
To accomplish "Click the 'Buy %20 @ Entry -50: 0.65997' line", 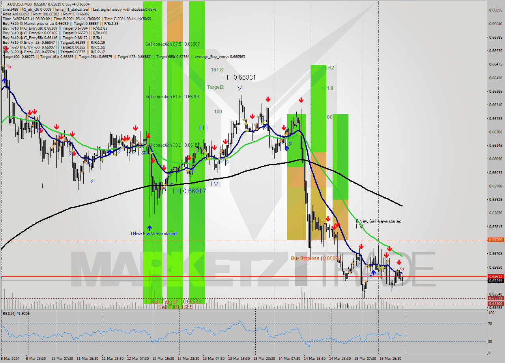I will tap(54, 47).
